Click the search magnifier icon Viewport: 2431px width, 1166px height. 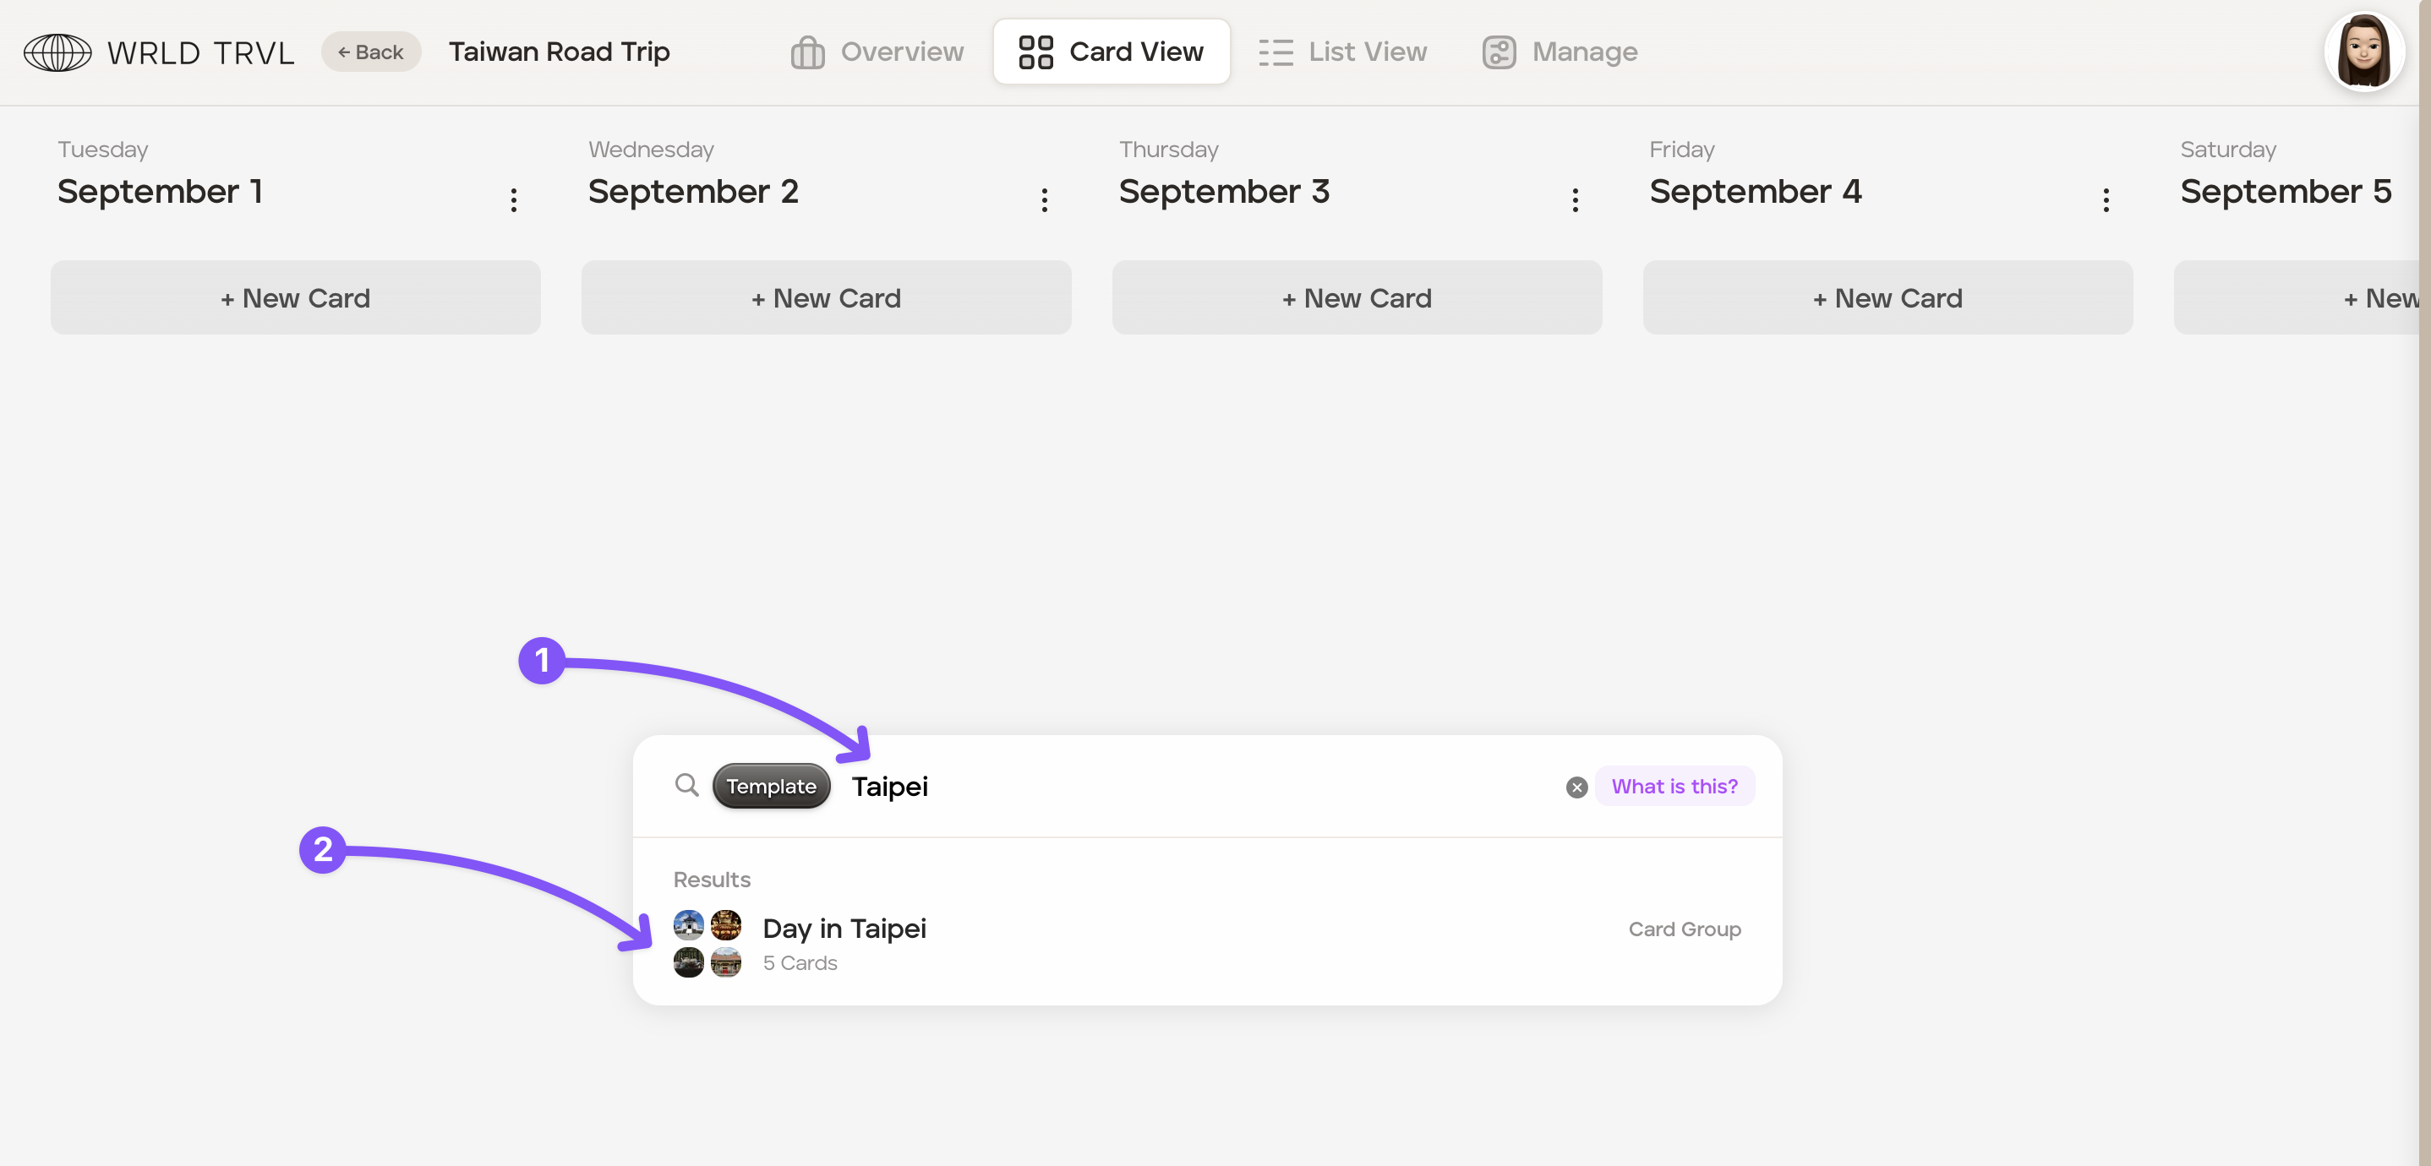686,785
